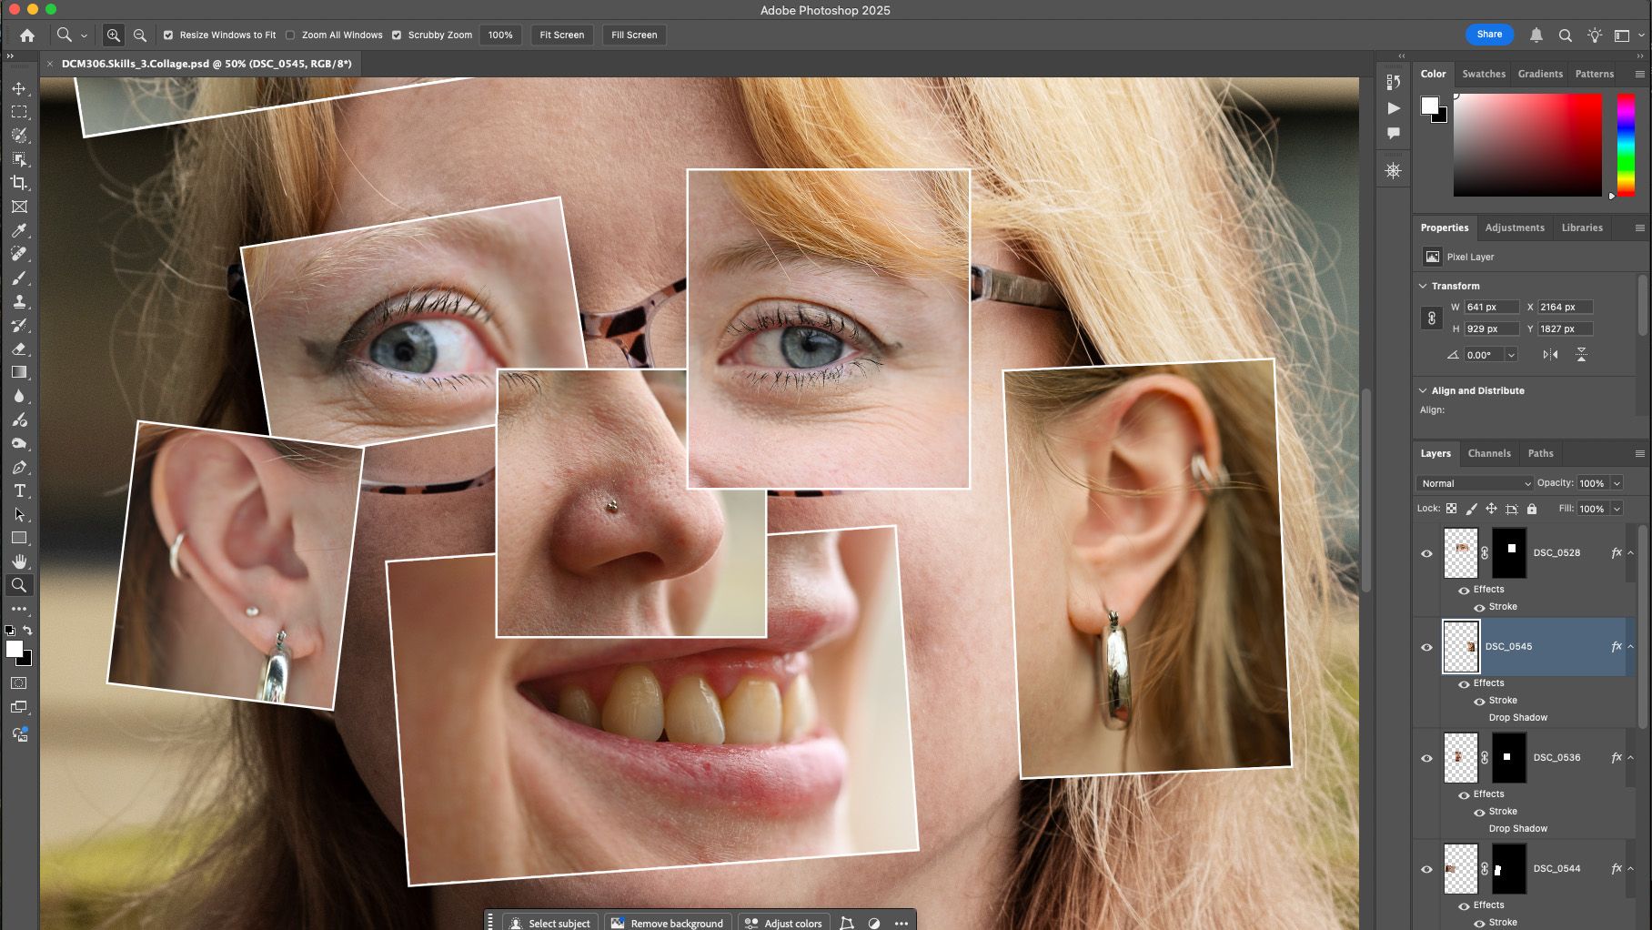1652x930 pixels.
Task: Toggle link width and height proportions
Action: point(1431,318)
